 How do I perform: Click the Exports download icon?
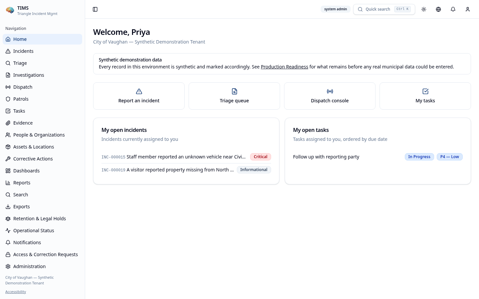8,207
